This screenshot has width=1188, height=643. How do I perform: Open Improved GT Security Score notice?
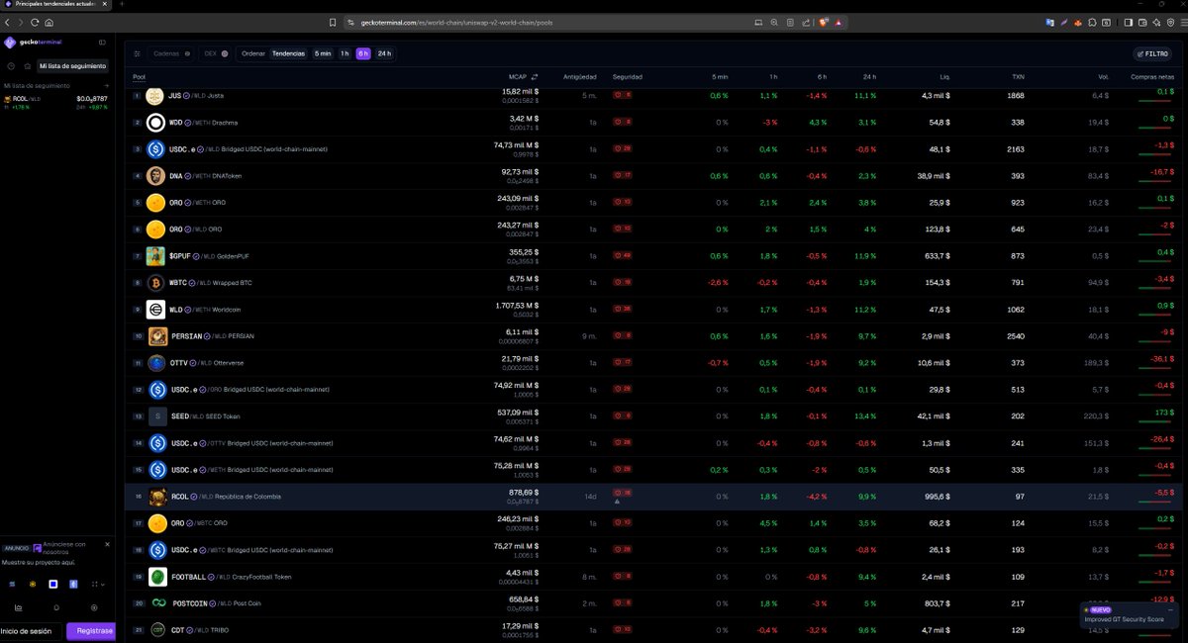pyautogui.click(x=1130, y=614)
